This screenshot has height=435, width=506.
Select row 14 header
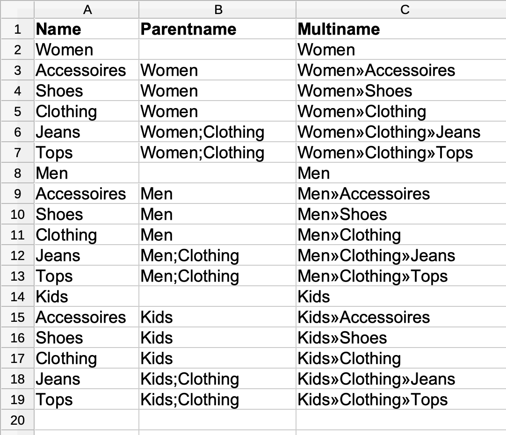point(17,297)
